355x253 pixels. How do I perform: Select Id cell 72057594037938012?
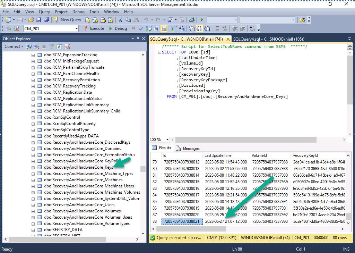coord(182,162)
